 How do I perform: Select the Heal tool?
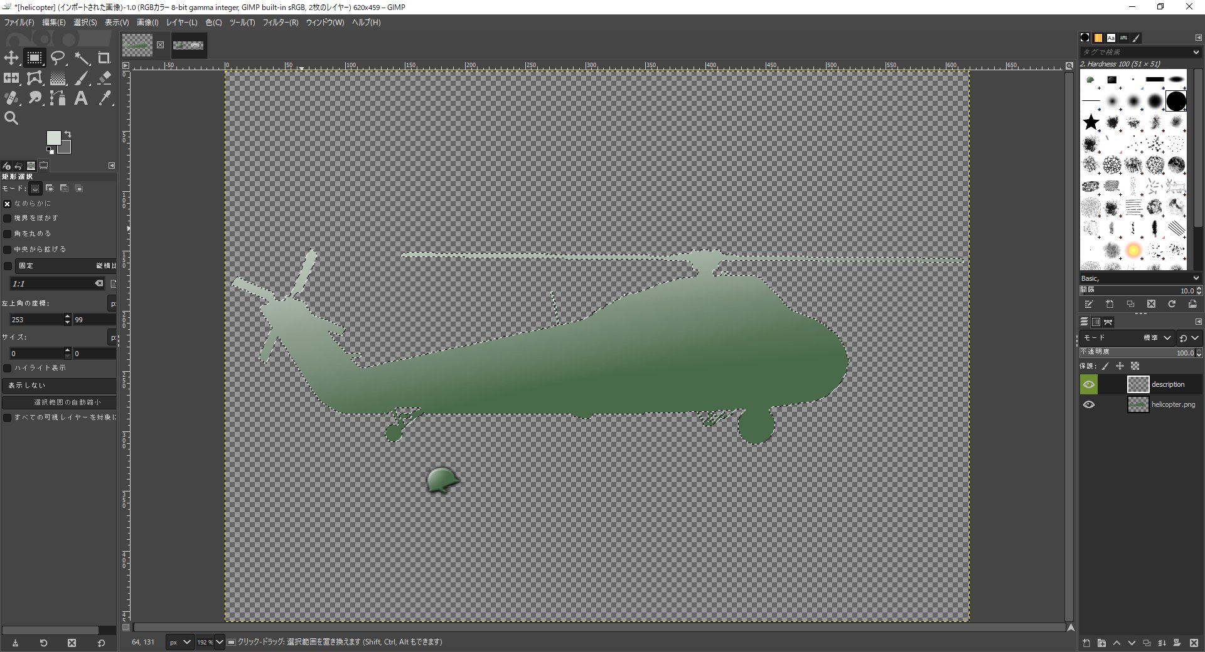(x=11, y=98)
